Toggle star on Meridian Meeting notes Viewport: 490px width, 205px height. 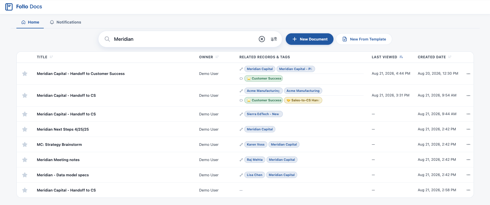tap(25, 160)
